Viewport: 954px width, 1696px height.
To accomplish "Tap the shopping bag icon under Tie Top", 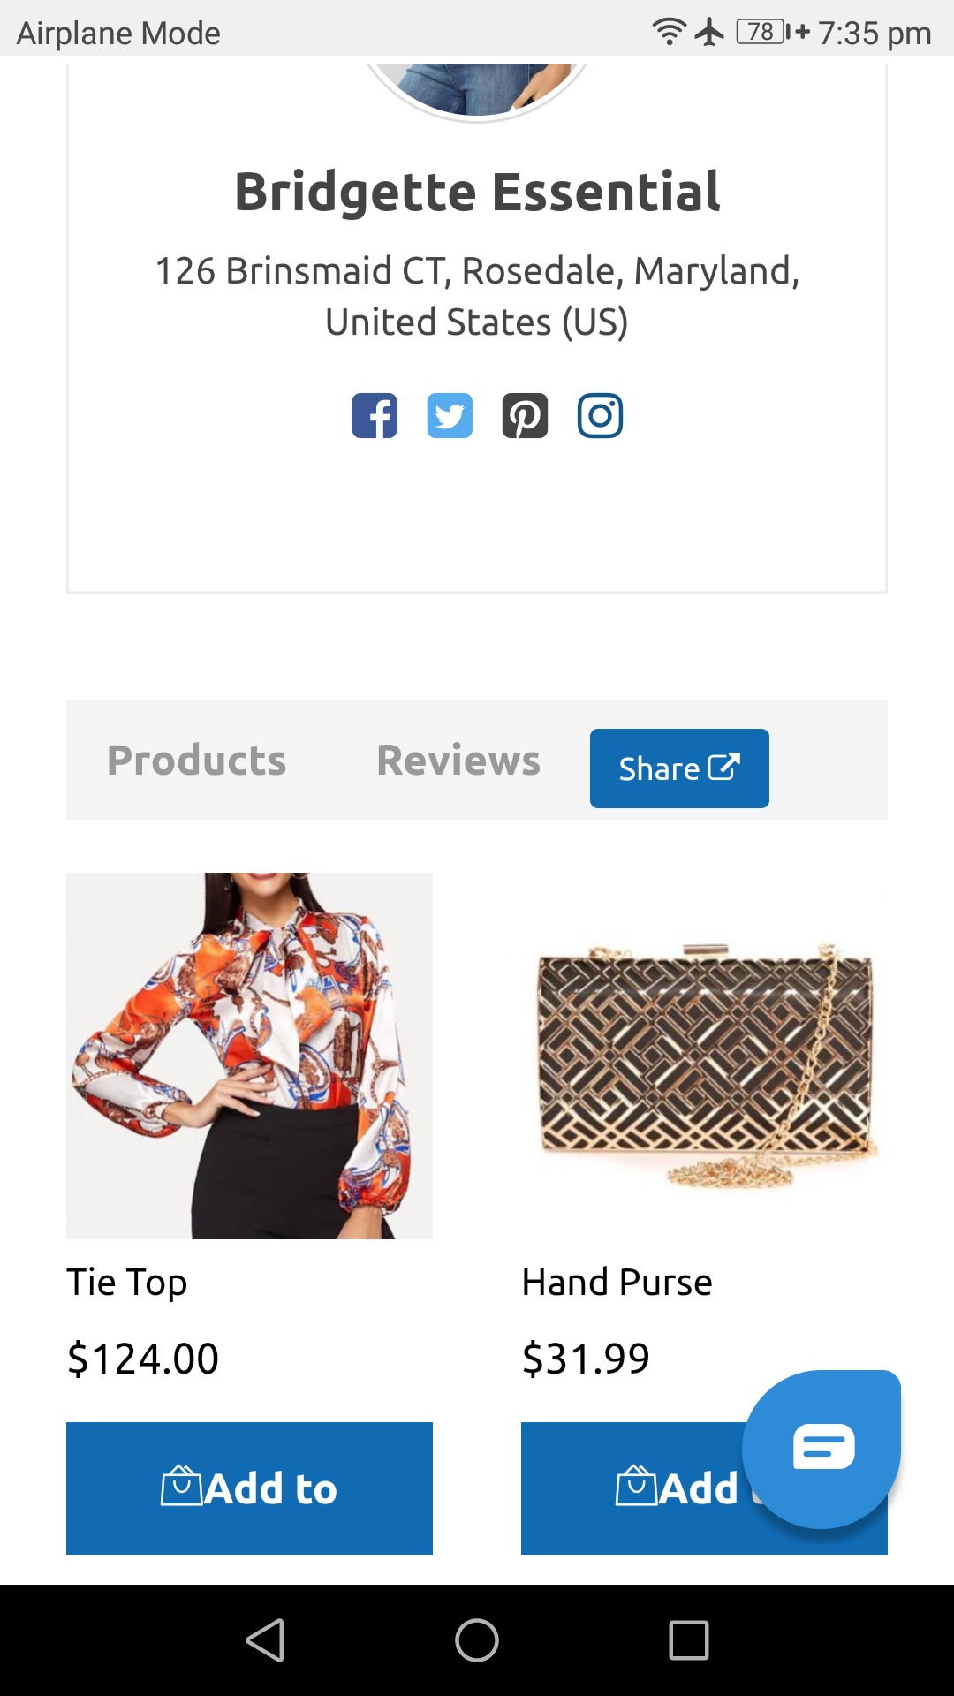I will pyautogui.click(x=181, y=1486).
